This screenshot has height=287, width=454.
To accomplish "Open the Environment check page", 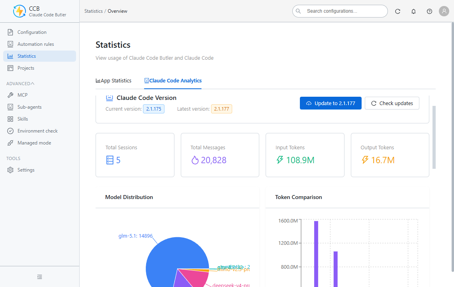I will coord(40,131).
